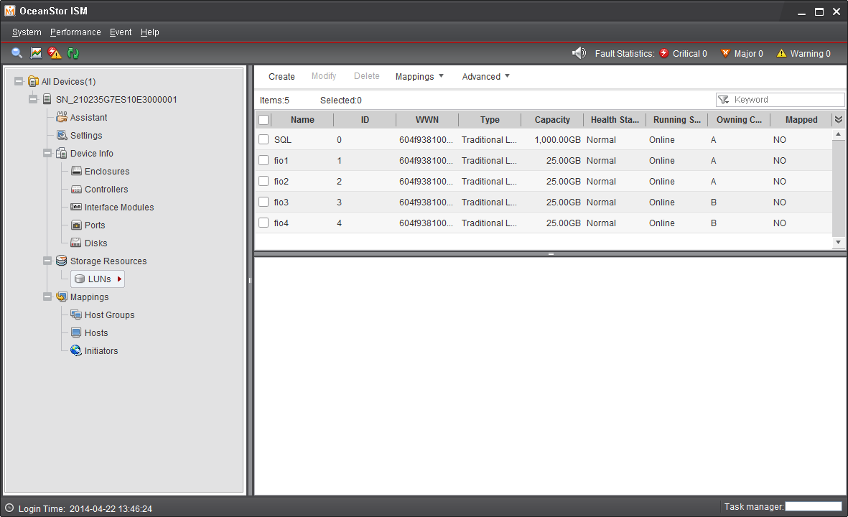Click the horizontal split pane handle
This screenshot has height=517, width=848.
point(551,253)
